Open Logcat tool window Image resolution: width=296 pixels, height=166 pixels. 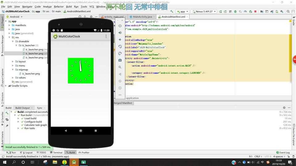pyautogui.click(x=27, y=152)
